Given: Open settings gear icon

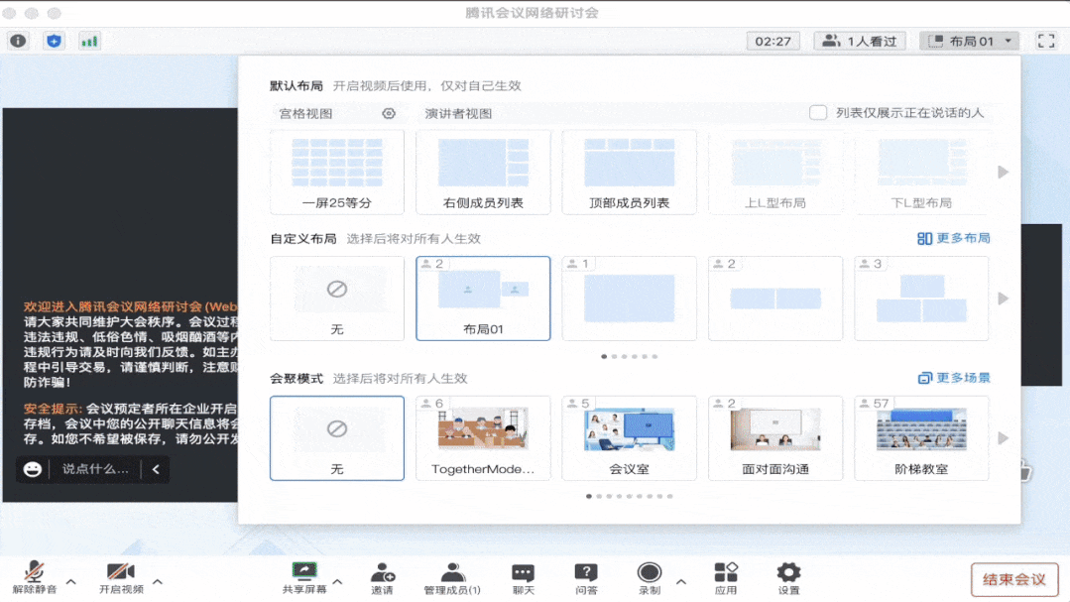Looking at the screenshot, I should [x=788, y=578].
